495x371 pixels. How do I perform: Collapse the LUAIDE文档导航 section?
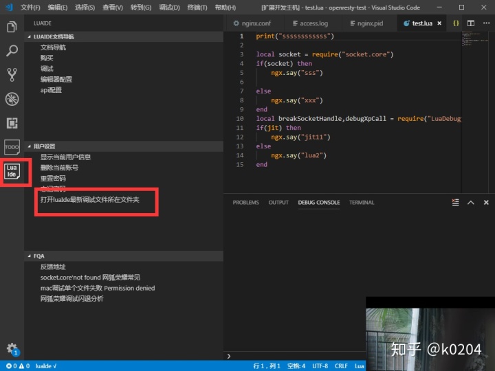click(x=124, y=36)
